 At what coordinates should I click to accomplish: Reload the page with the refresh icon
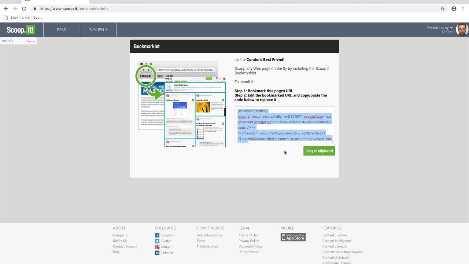24,9
